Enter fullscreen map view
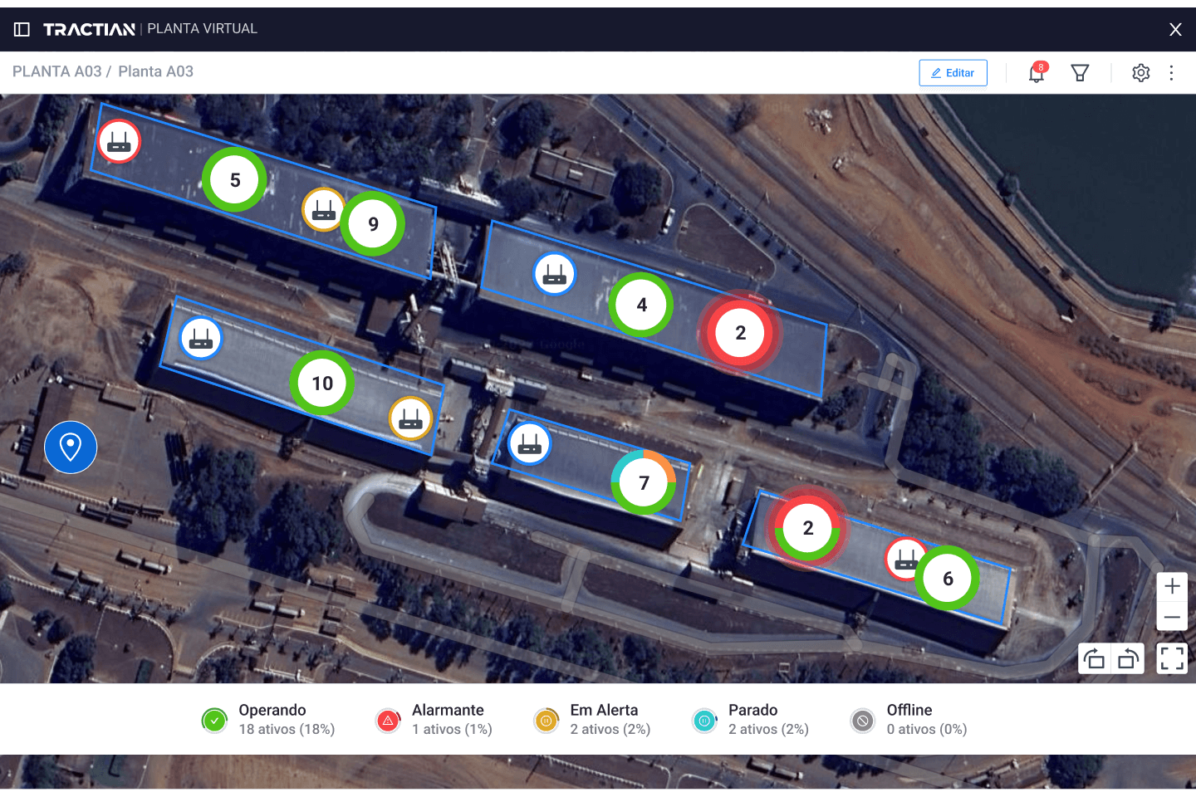 1172,659
